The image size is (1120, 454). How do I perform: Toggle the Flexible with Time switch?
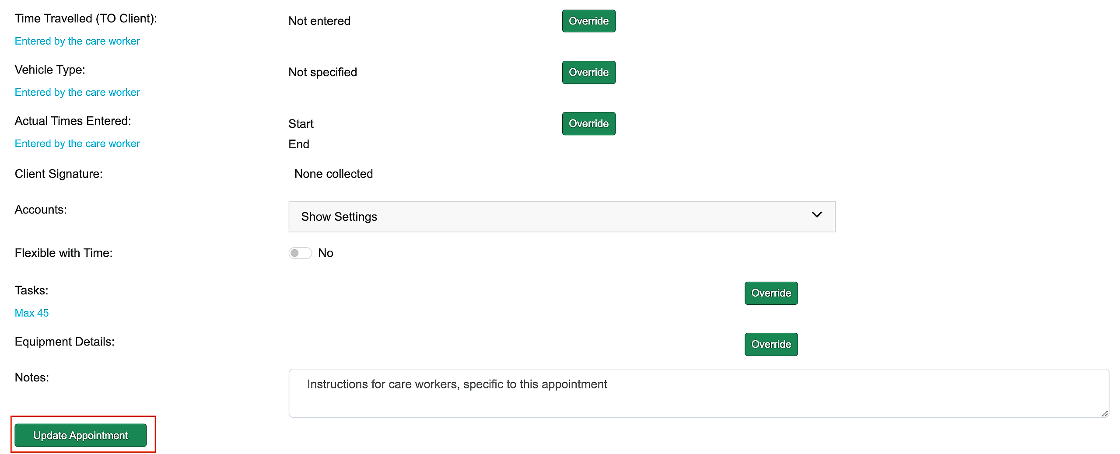pos(300,253)
